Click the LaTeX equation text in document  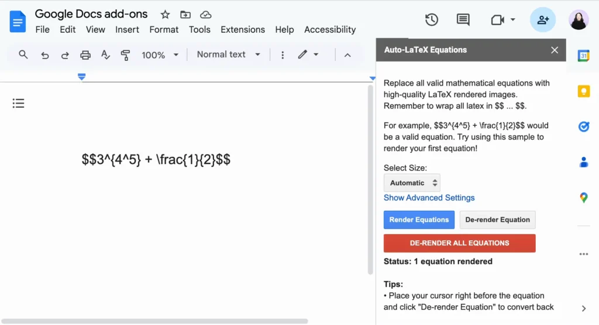pyautogui.click(x=156, y=159)
